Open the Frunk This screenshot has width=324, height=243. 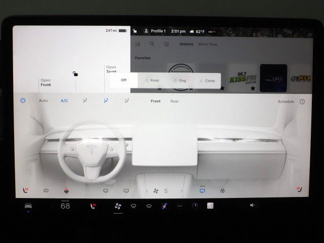coord(46,83)
